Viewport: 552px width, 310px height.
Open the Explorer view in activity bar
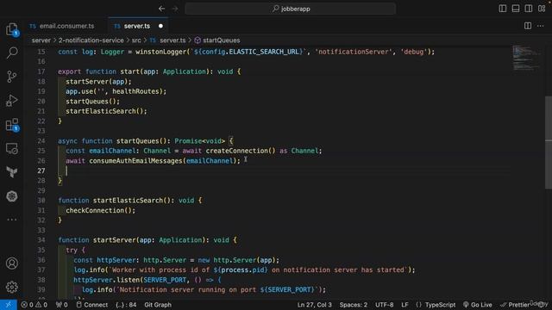pyautogui.click(x=12, y=29)
